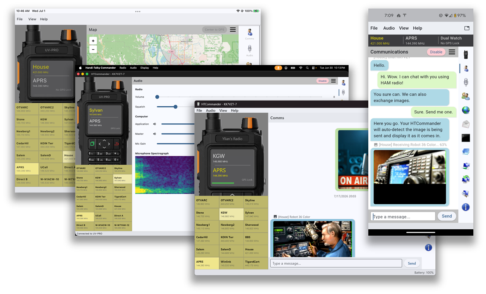Open the radio panel icon in Android sidebar
Image resolution: width=486 pixels, height=294 pixels.
(466, 55)
